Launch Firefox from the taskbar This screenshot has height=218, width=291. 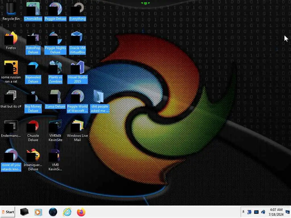pyautogui.click(x=81, y=212)
